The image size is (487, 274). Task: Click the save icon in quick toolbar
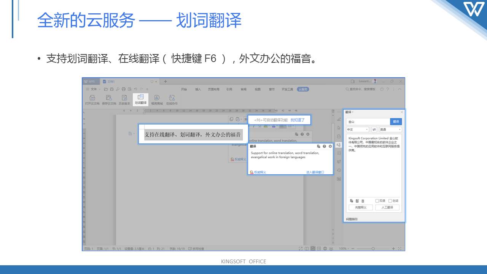111,89
